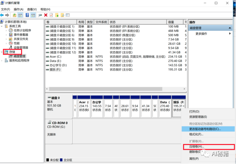Click the event log icon beside 事件查看器

[11, 35]
